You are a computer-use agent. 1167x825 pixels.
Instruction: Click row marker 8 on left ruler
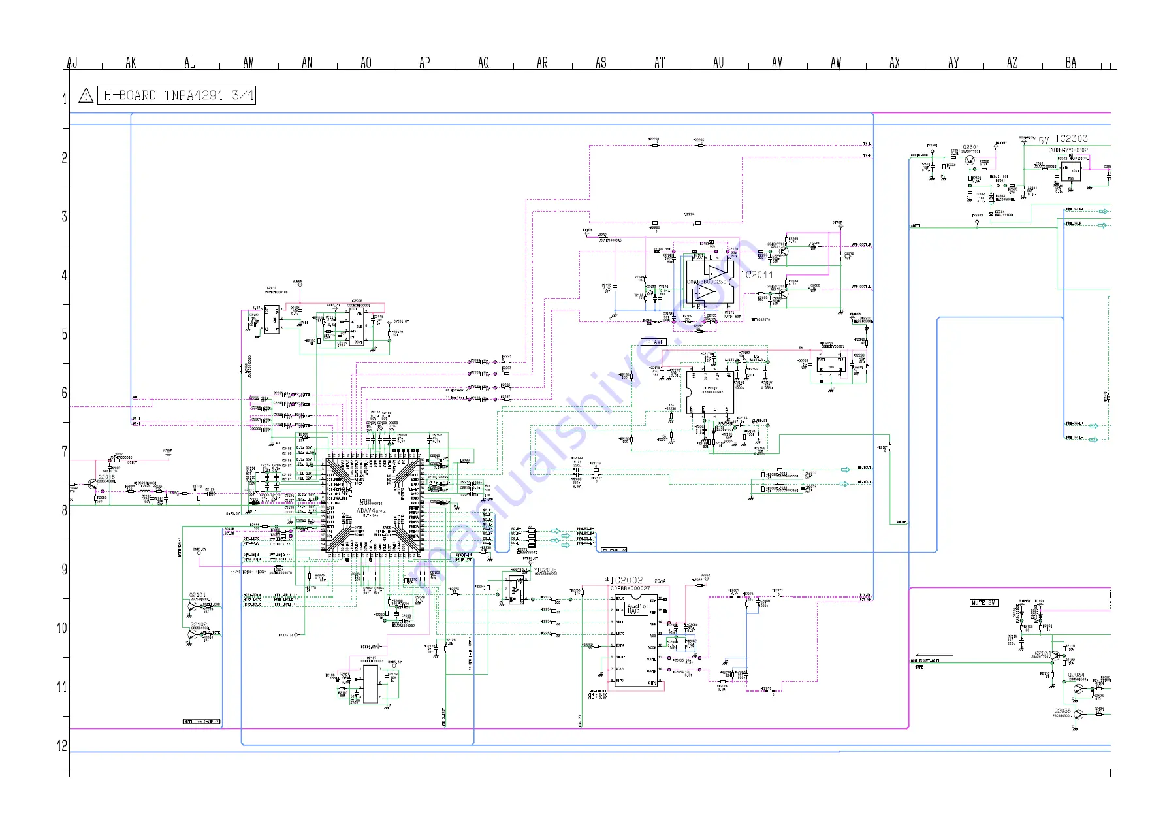click(x=64, y=511)
